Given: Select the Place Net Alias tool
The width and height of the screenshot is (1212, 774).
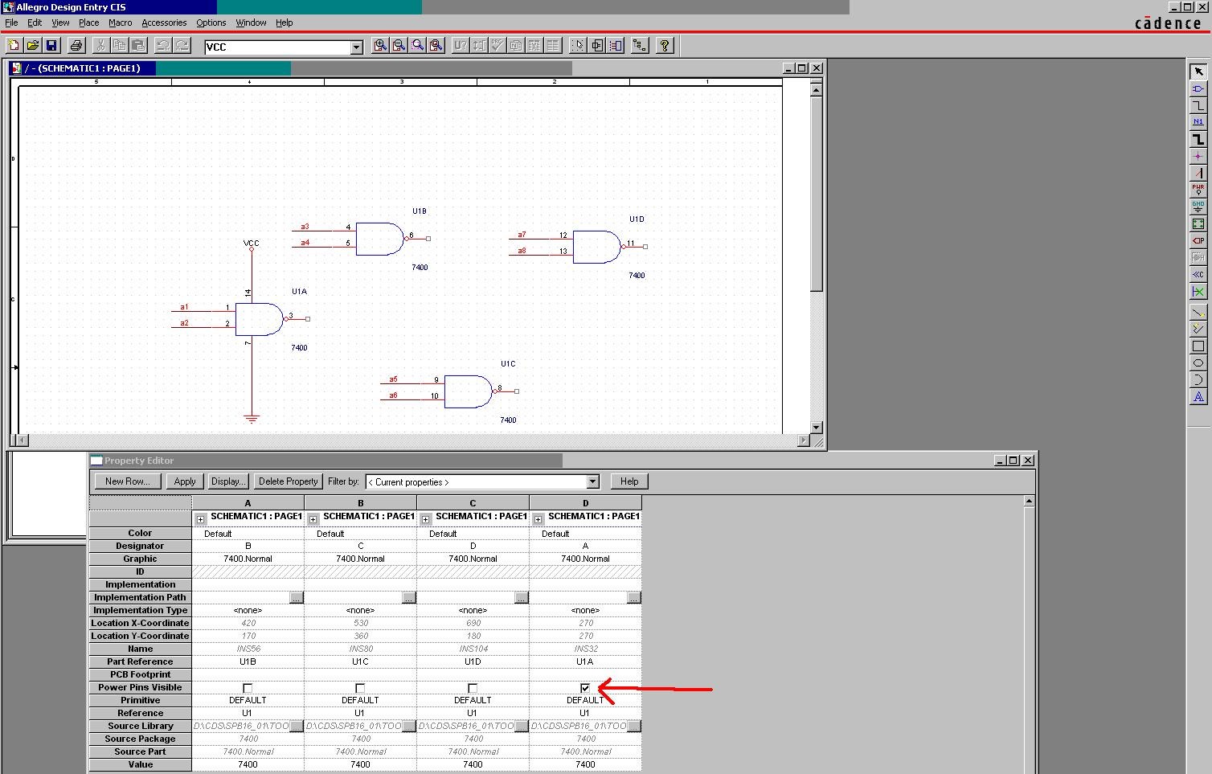Looking at the screenshot, I should pyautogui.click(x=1198, y=122).
